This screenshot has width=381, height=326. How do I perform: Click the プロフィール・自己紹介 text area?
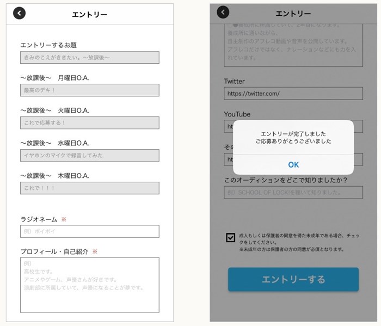pyautogui.click(x=90, y=285)
